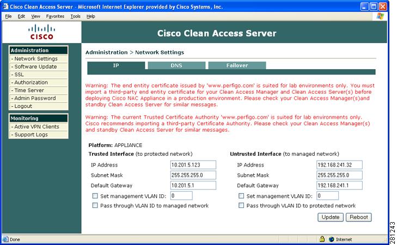The height and width of the screenshot is (245, 397).
Task: Click the Done status text
Action: (15, 240)
